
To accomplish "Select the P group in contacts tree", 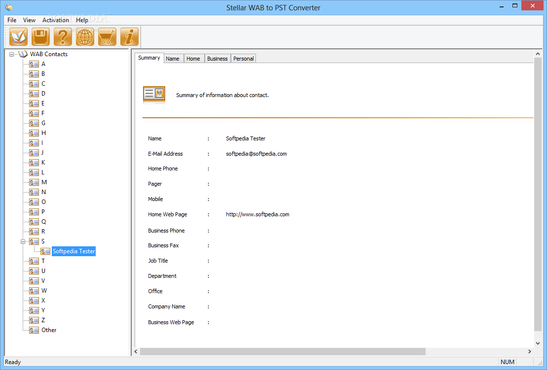I will coord(43,212).
